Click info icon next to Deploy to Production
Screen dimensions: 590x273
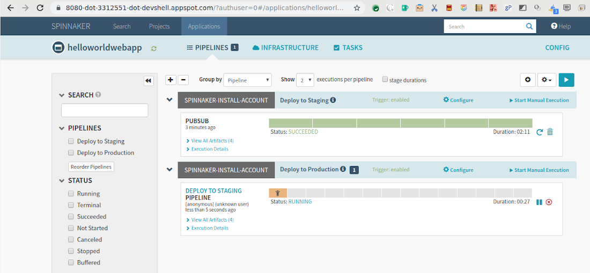point(343,169)
